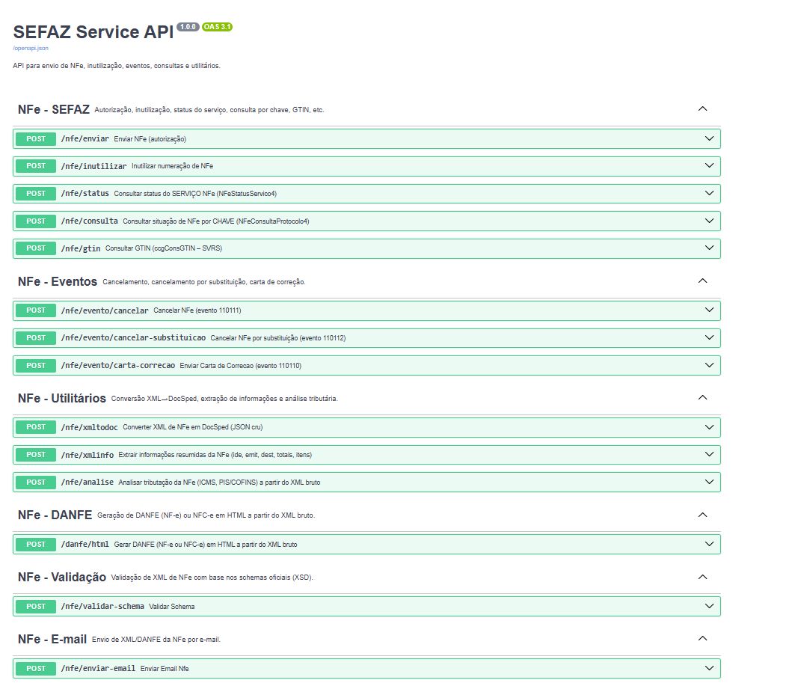Expand the /nfe/evento/cancelar-substituicao endpoint
The height and width of the screenshot is (695, 789).
[708, 337]
